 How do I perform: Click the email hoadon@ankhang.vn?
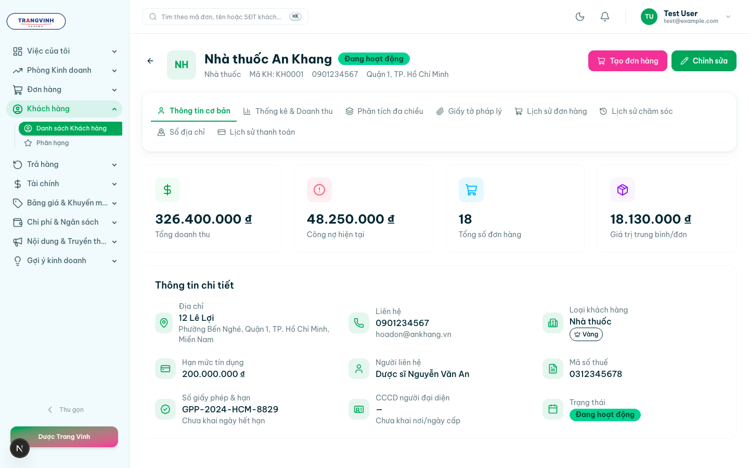[414, 334]
